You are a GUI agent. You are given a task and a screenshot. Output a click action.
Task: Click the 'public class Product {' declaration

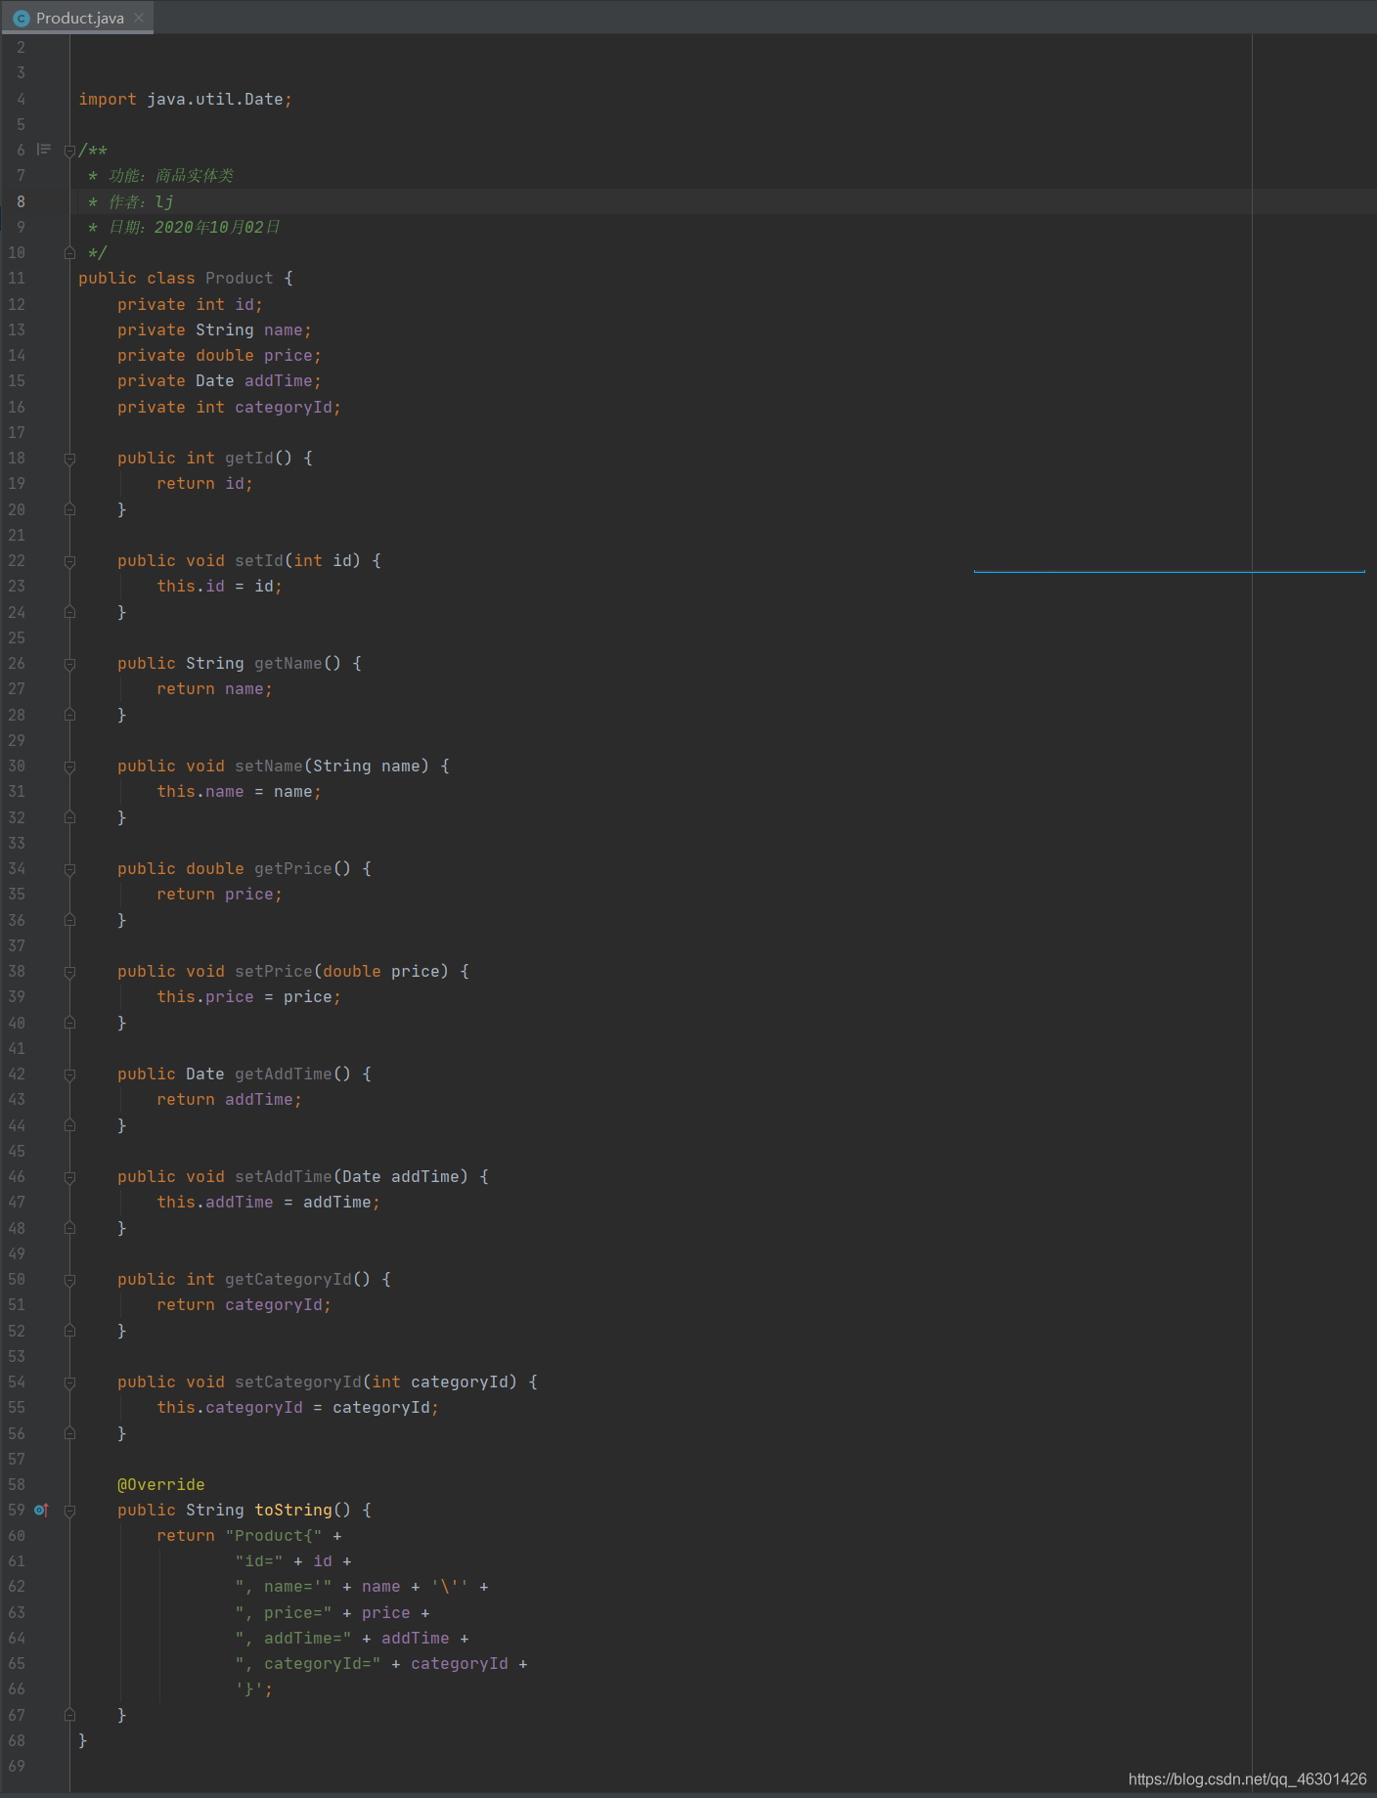click(x=186, y=278)
